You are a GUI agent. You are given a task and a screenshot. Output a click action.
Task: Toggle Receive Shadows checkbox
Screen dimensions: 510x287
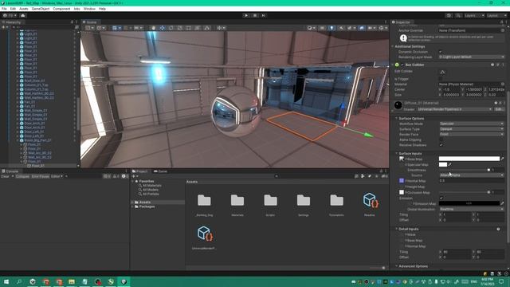[x=441, y=145]
